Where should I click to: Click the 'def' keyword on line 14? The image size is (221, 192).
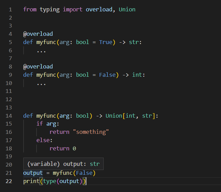point(28,116)
